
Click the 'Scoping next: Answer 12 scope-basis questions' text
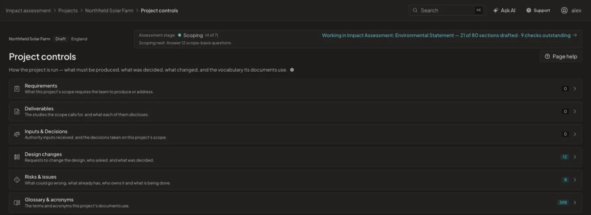(185, 43)
